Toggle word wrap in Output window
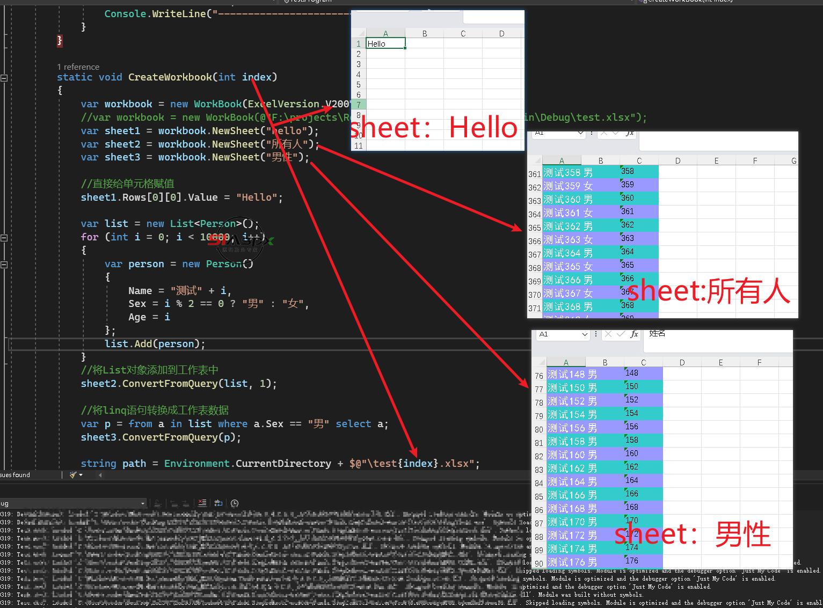The image size is (823, 608). 218,503
